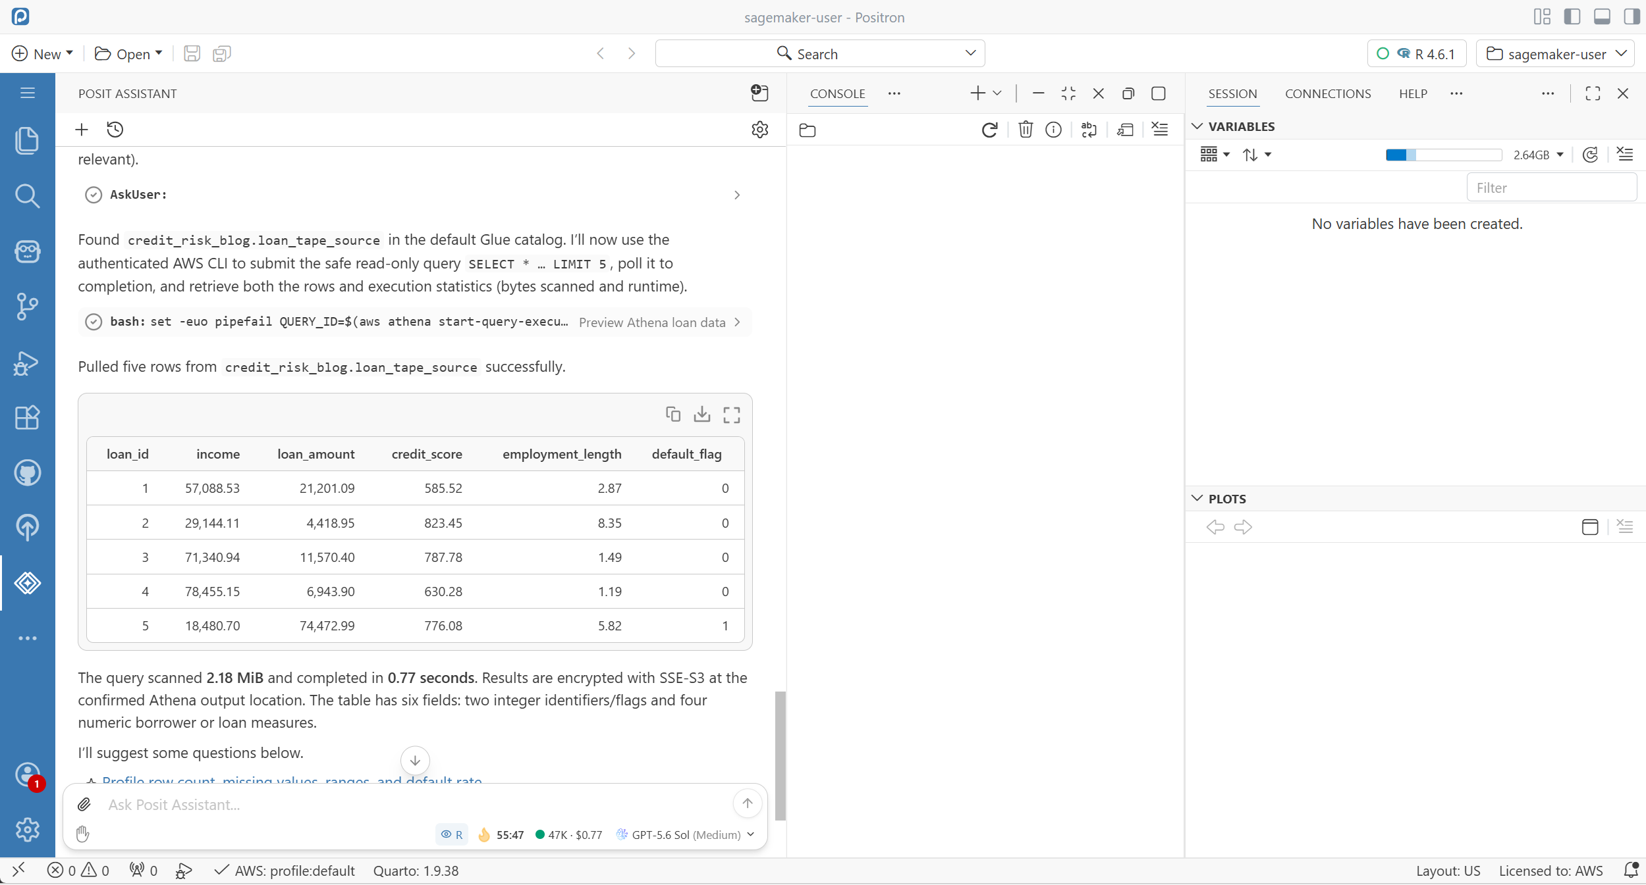Open the GPT-5.6 Sol model dropdown
The width and height of the screenshot is (1646, 885).
685,834
